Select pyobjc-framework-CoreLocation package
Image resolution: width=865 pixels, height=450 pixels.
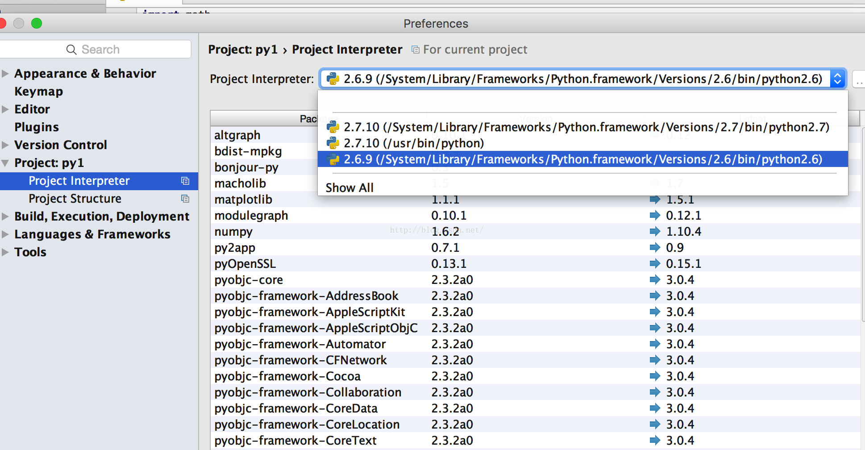[x=536, y=424]
